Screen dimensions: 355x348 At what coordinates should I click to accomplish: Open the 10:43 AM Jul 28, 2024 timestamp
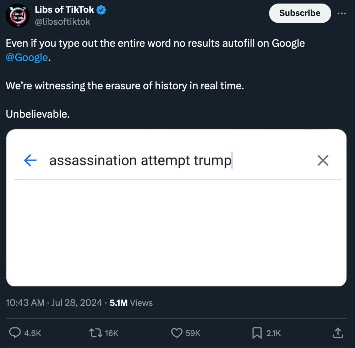[x=54, y=303]
